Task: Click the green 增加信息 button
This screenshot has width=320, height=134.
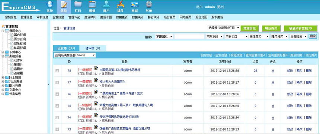Action: coord(250,28)
